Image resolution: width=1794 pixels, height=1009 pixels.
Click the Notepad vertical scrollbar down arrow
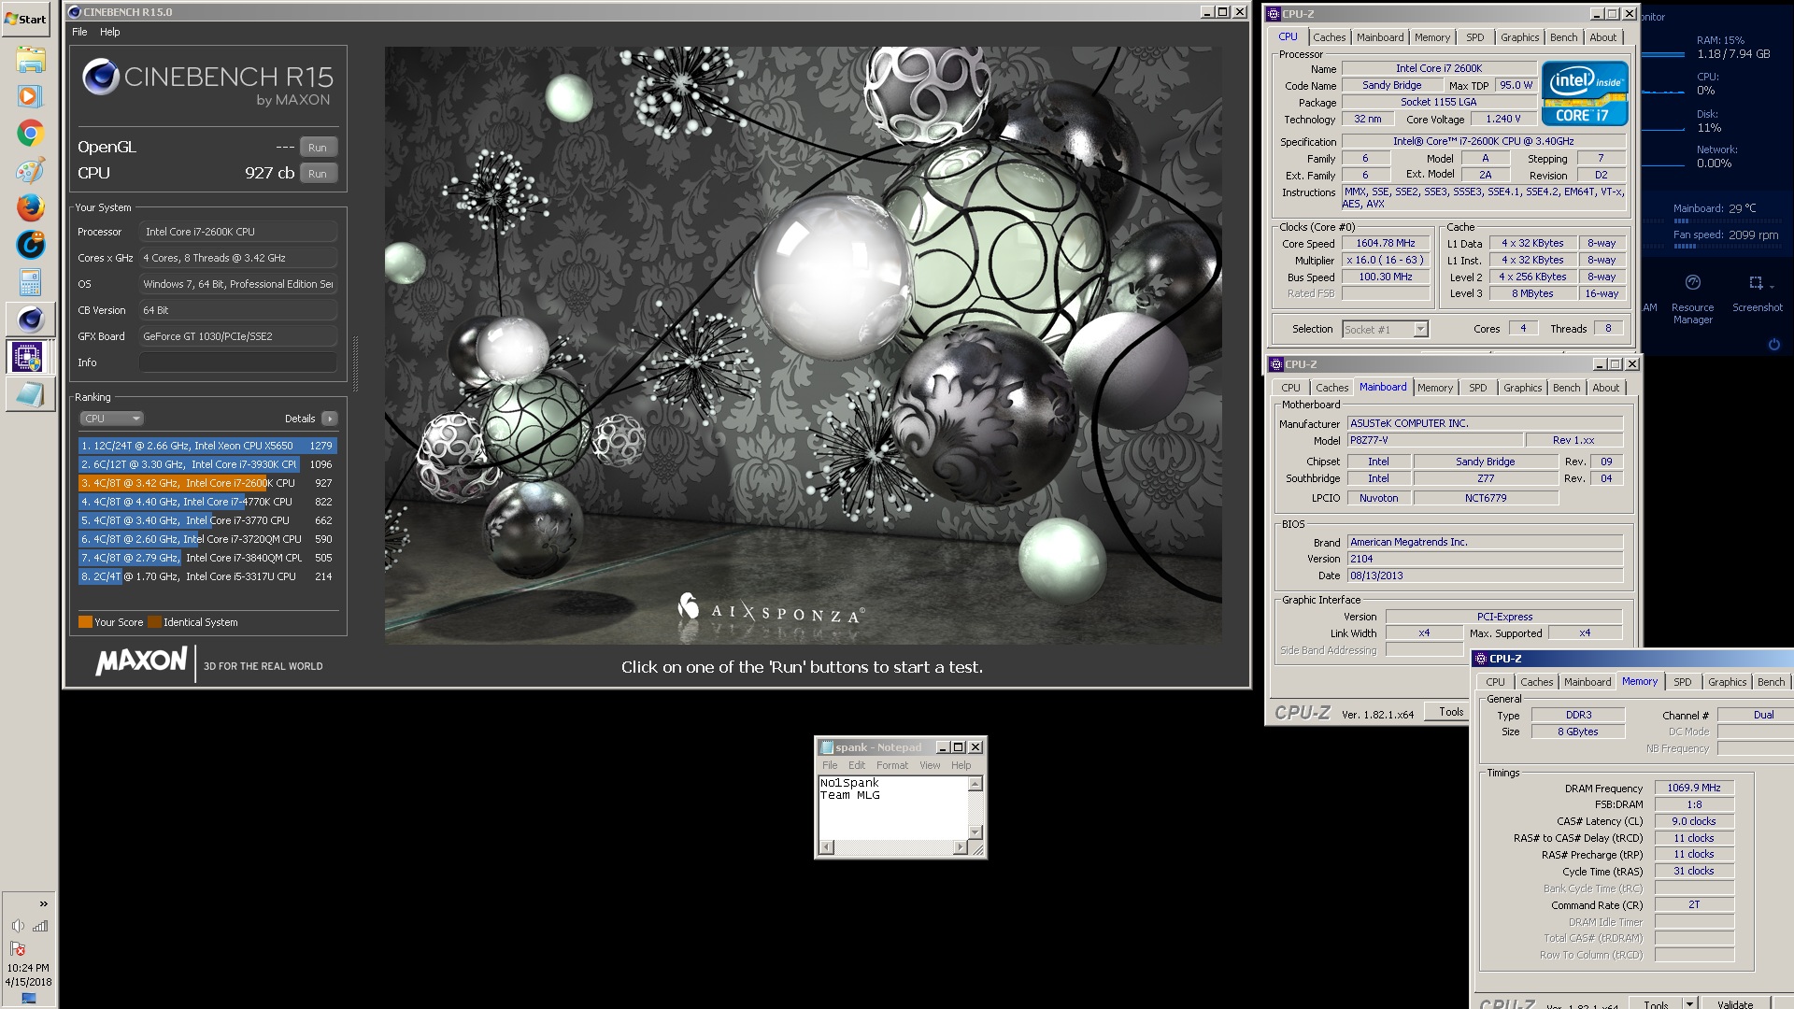click(x=975, y=832)
